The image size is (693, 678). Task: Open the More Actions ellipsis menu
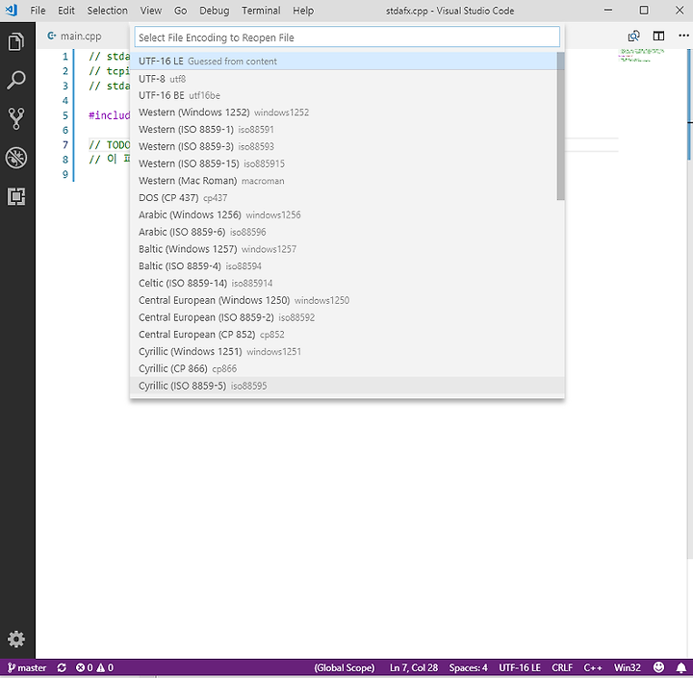(683, 37)
